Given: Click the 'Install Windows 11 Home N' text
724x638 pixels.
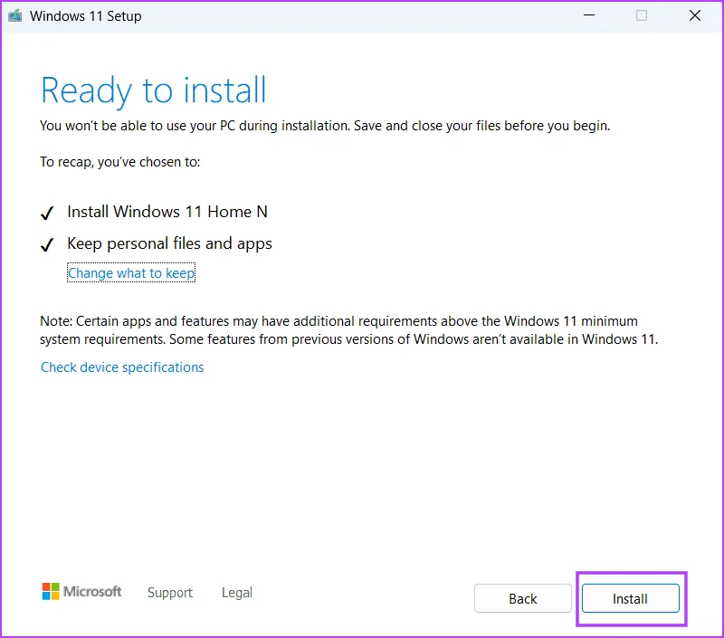Looking at the screenshot, I should pyautogui.click(x=167, y=212).
